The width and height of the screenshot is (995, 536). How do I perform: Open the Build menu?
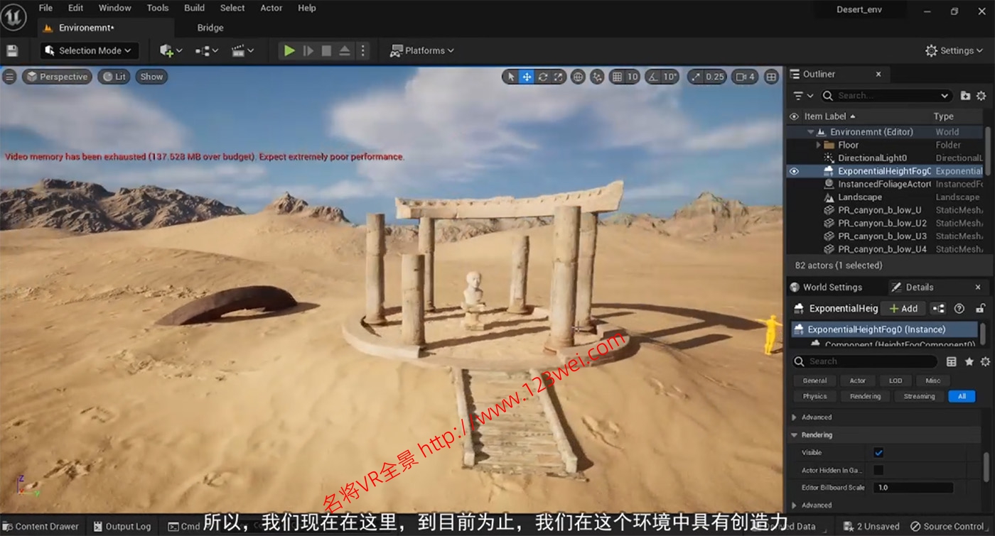pos(193,8)
